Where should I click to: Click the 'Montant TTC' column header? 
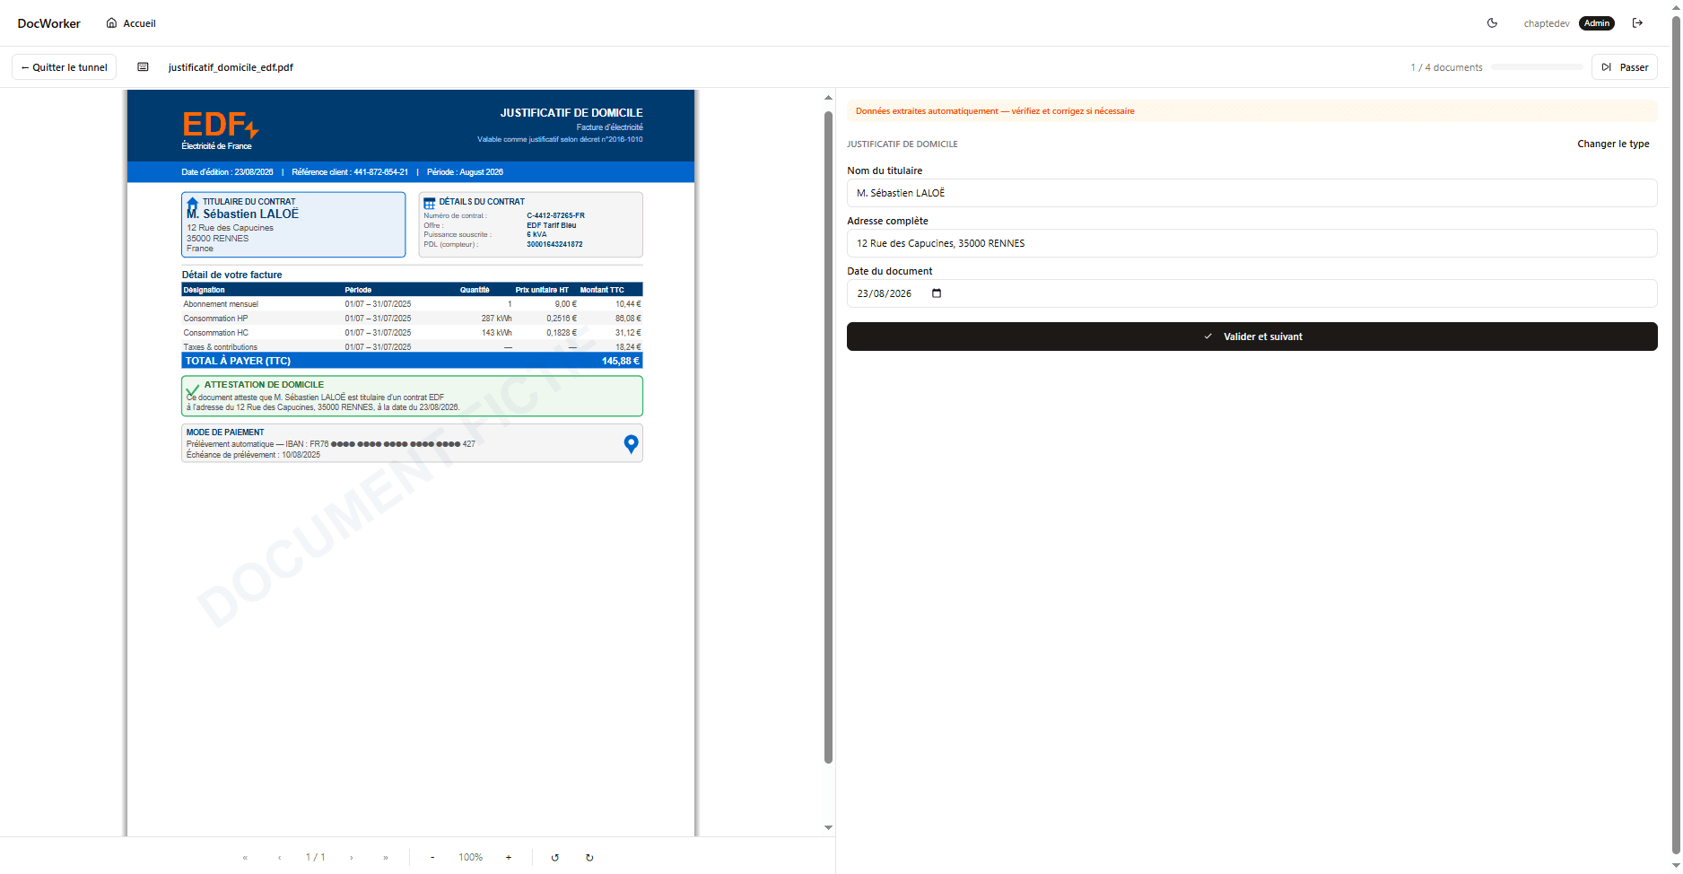click(x=602, y=290)
